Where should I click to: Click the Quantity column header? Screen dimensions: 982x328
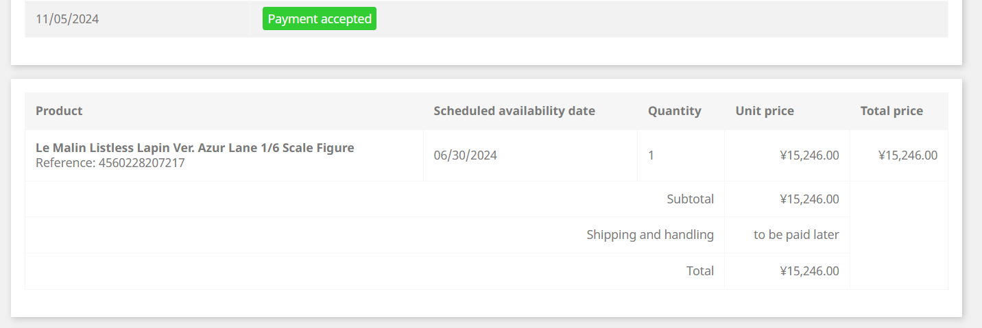[675, 111]
